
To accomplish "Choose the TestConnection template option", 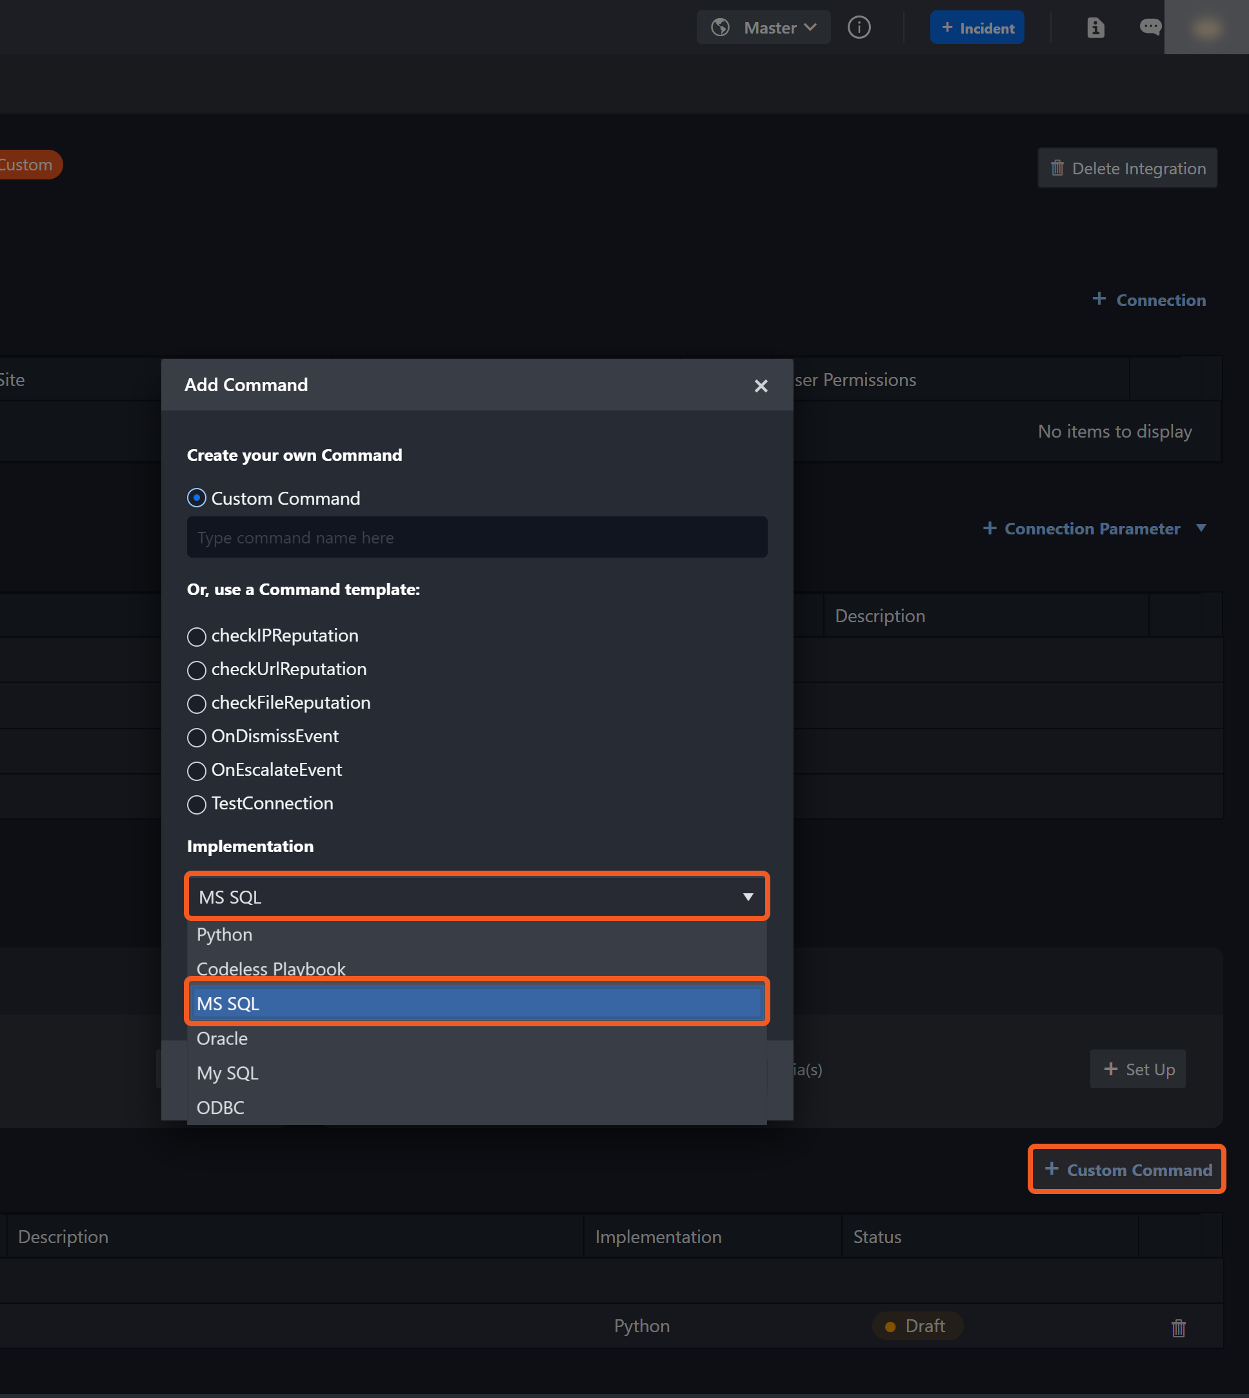I will click(x=197, y=804).
